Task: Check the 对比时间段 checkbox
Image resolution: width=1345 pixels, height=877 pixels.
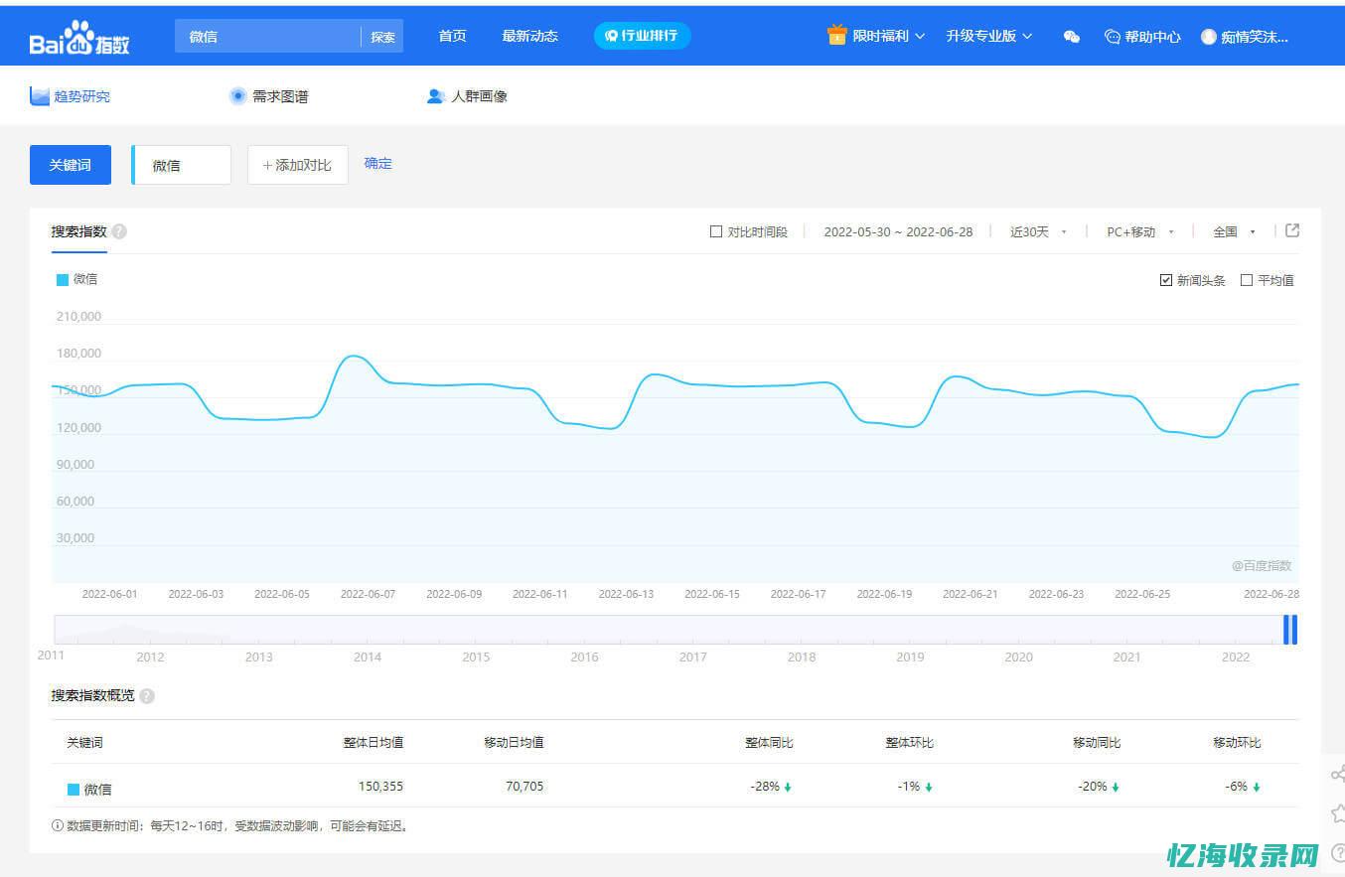Action: tap(716, 231)
